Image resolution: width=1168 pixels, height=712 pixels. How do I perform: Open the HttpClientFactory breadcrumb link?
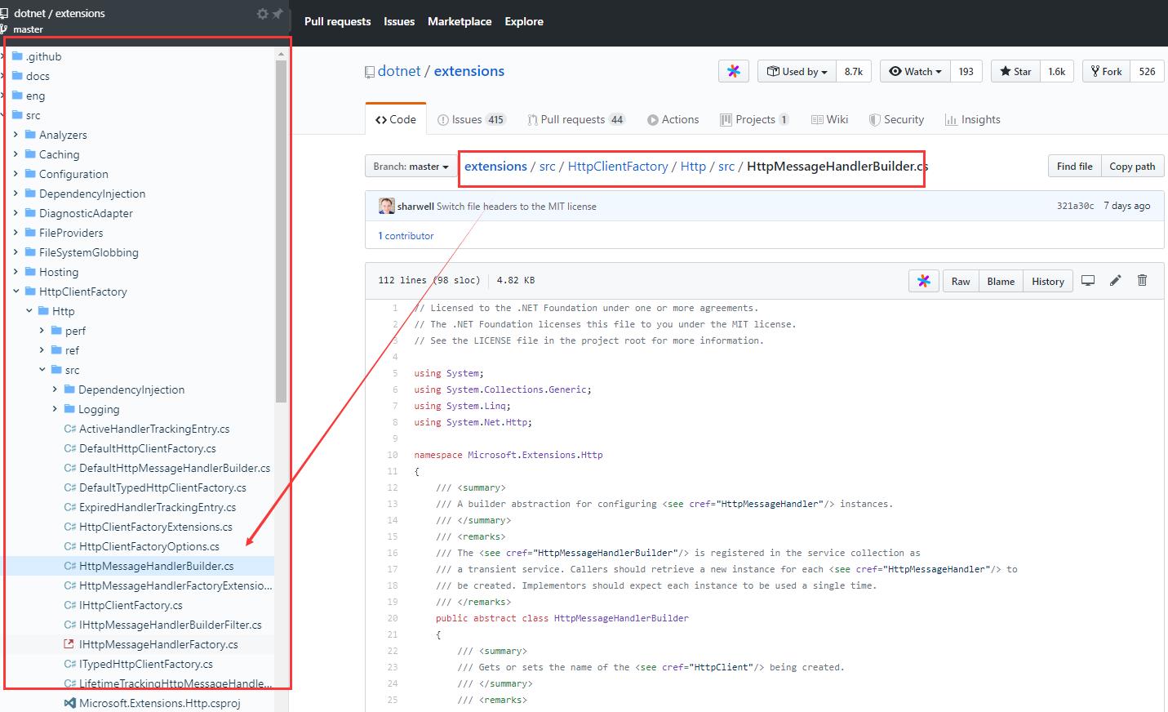click(617, 167)
